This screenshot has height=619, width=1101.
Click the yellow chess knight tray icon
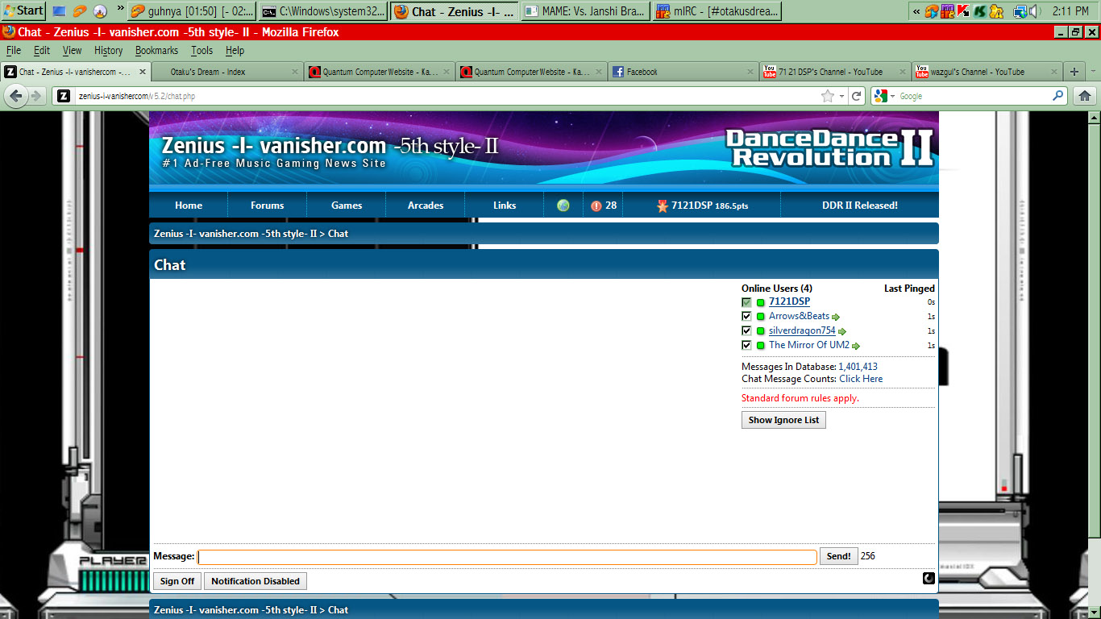[x=996, y=11]
